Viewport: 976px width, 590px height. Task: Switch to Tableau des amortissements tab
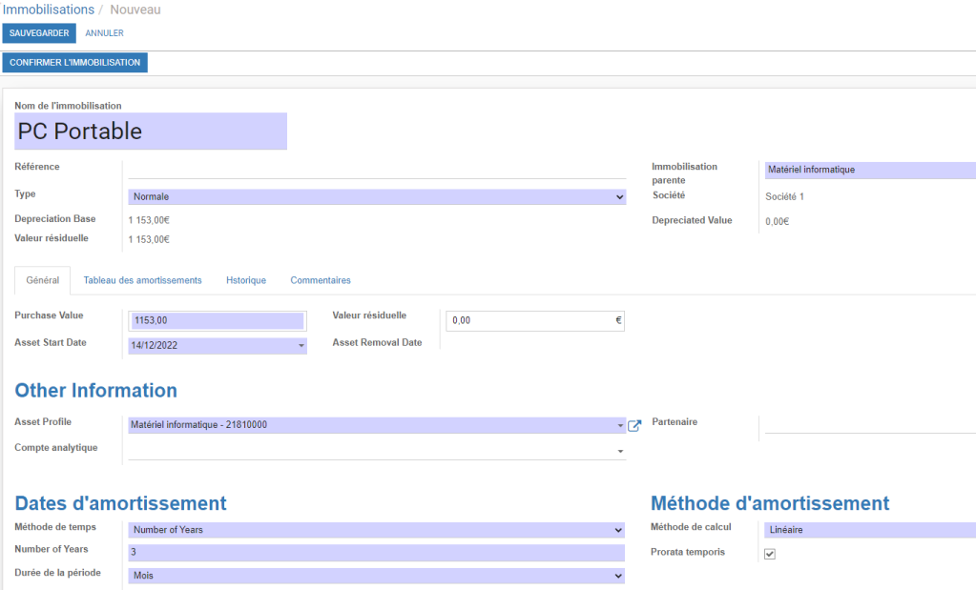(142, 280)
